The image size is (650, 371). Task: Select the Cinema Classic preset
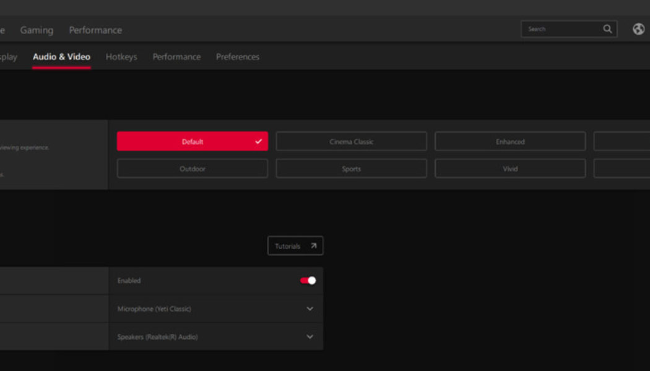coord(351,141)
